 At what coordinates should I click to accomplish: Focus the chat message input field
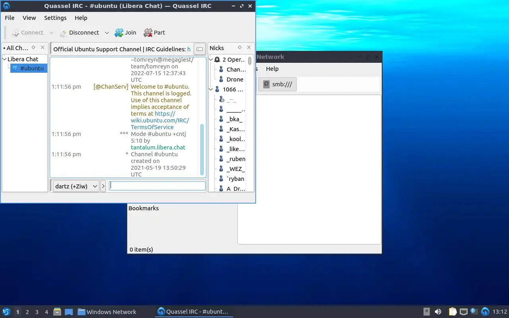(x=157, y=186)
